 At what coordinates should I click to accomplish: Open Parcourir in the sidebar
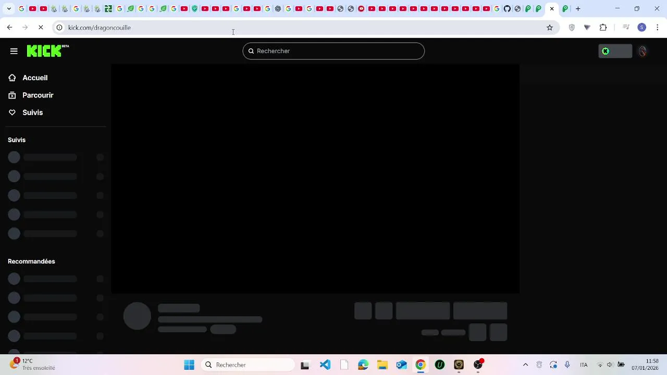(x=38, y=95)
